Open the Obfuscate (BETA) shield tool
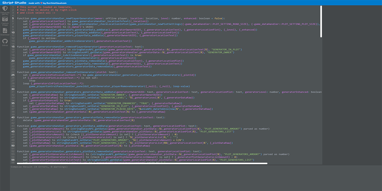 coord(5,11)
